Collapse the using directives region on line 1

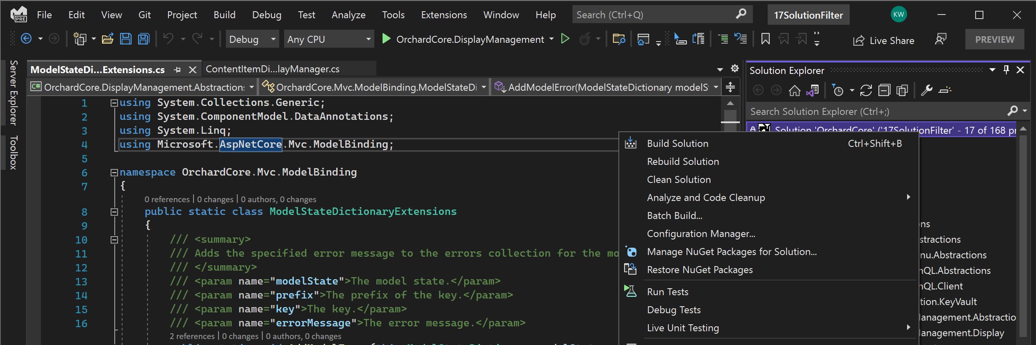click(x=114, y=103)
